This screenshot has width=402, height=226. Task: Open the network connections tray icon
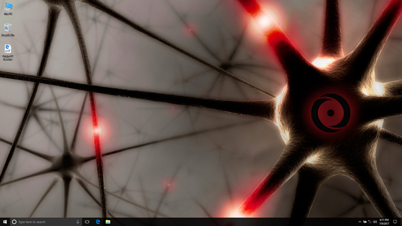(x=370, y=222)
